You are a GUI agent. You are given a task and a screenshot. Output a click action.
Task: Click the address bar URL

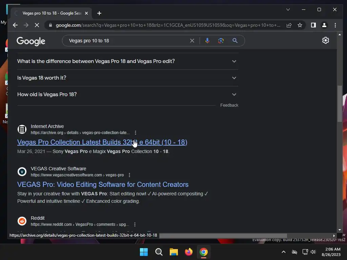click(168, 25)
